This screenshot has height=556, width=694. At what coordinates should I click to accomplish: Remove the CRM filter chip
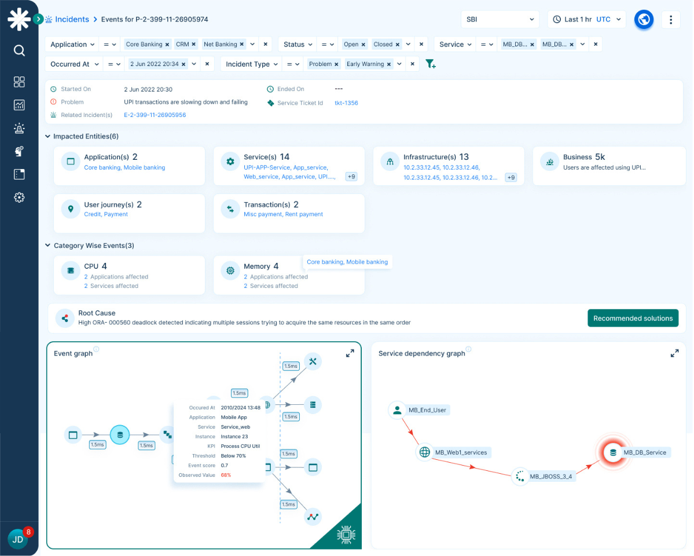(194, 45)
